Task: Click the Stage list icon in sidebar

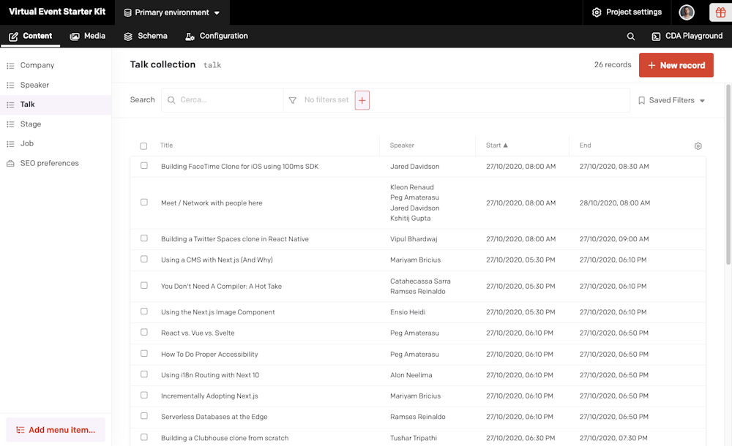Action: [x=10, y=124]
